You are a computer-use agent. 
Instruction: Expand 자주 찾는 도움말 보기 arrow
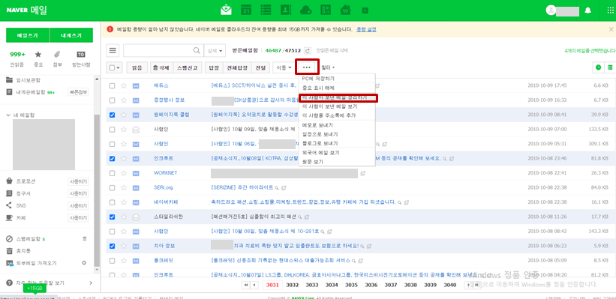point(91,283)
